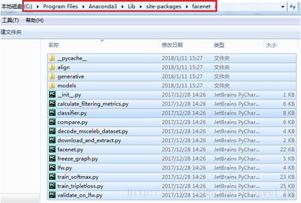Click the PyCharm icon of download_and_extract.py
This screenshot has width=301, height=203.
(x=52, y=140)
